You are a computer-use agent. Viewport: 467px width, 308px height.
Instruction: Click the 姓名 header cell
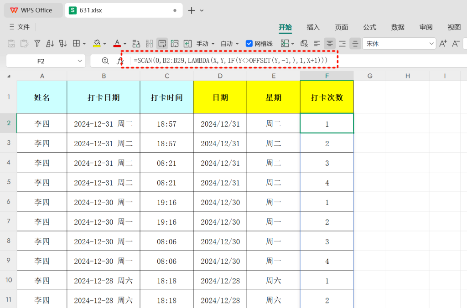[x=42, y=97]
